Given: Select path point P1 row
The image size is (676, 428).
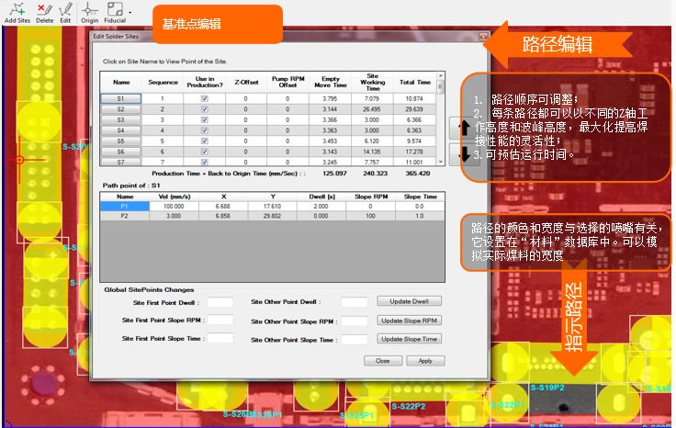Looking at the screenshot, I should click(124, 207).
